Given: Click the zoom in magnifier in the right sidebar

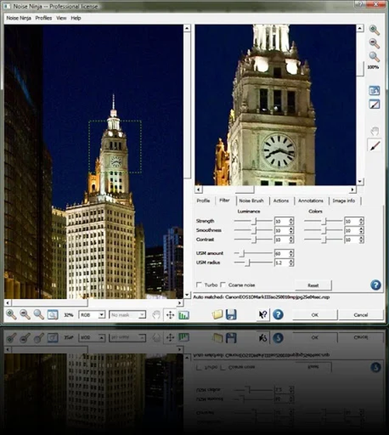Looking at the screenshot, I should 374,30.
